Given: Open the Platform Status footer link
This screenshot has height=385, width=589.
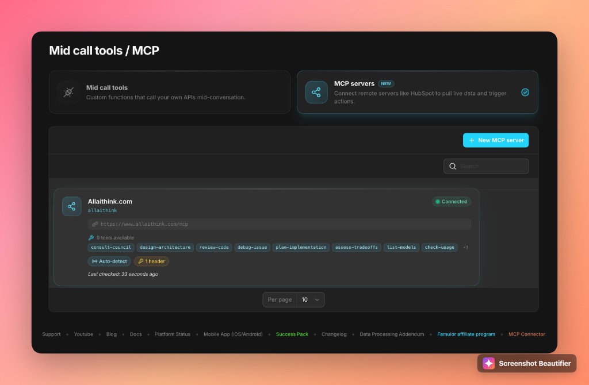Looking at the screenshot, I should pos(173,334).
